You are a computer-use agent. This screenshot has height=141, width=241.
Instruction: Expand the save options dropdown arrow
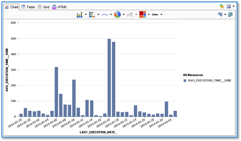point(234,6)
